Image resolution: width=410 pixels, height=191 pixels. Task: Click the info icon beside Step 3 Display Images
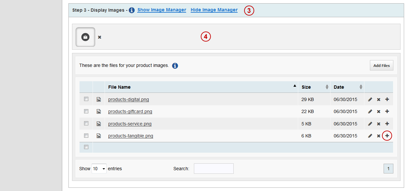click(x=132, y=10)
